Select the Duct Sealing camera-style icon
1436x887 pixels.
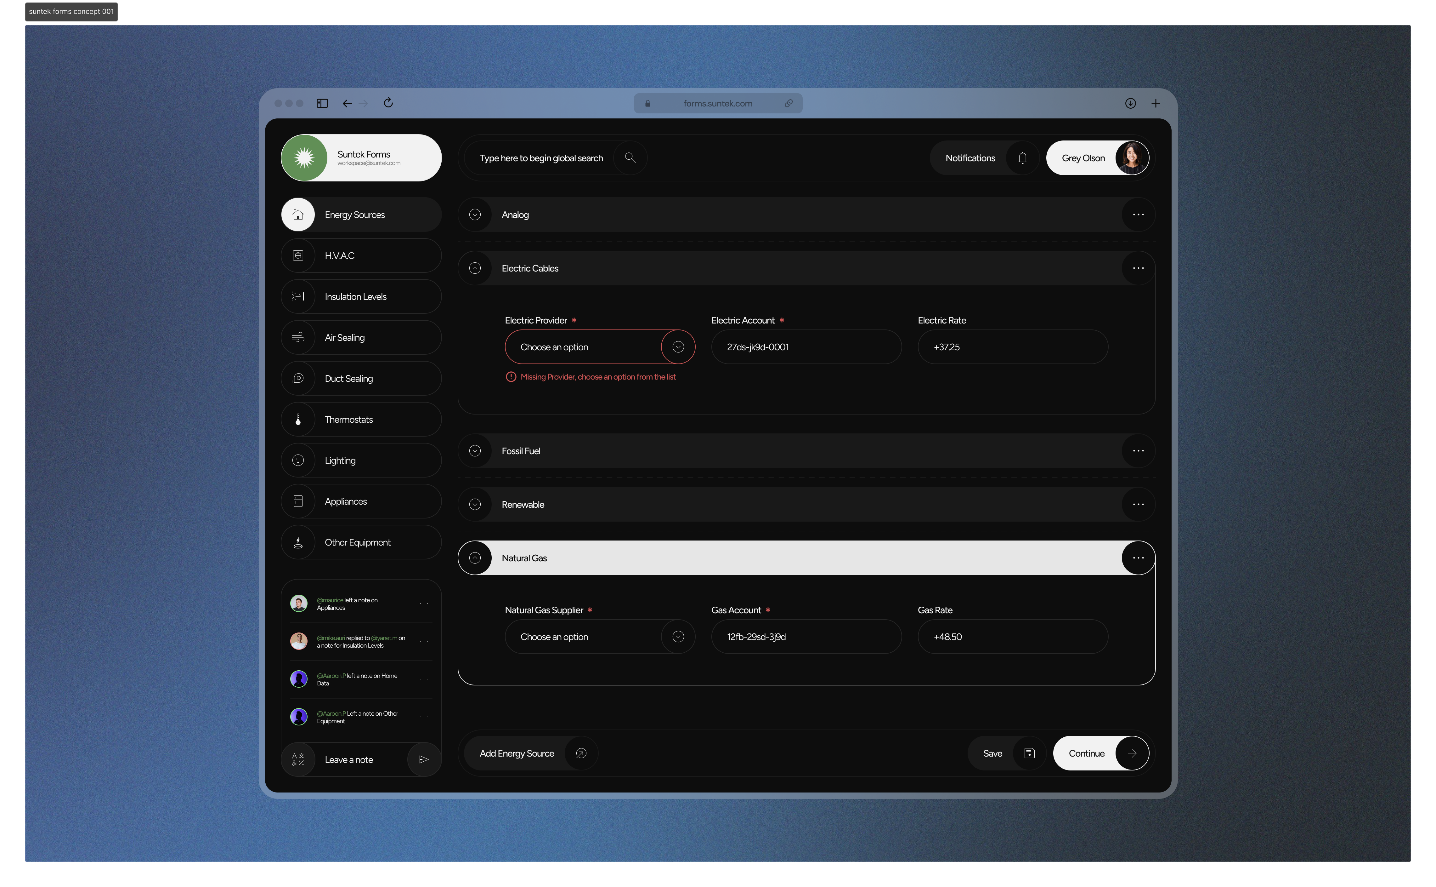(x=298, y=378)
